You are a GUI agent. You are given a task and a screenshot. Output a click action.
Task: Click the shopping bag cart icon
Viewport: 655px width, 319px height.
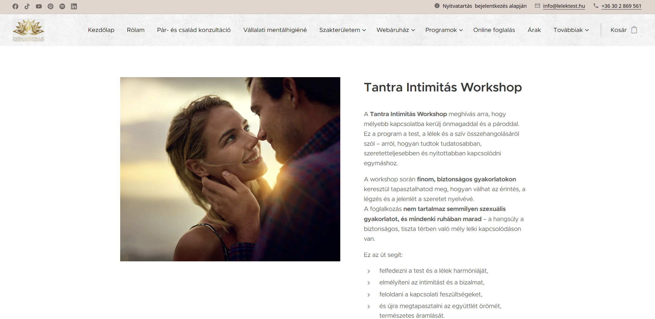point(634,30)
